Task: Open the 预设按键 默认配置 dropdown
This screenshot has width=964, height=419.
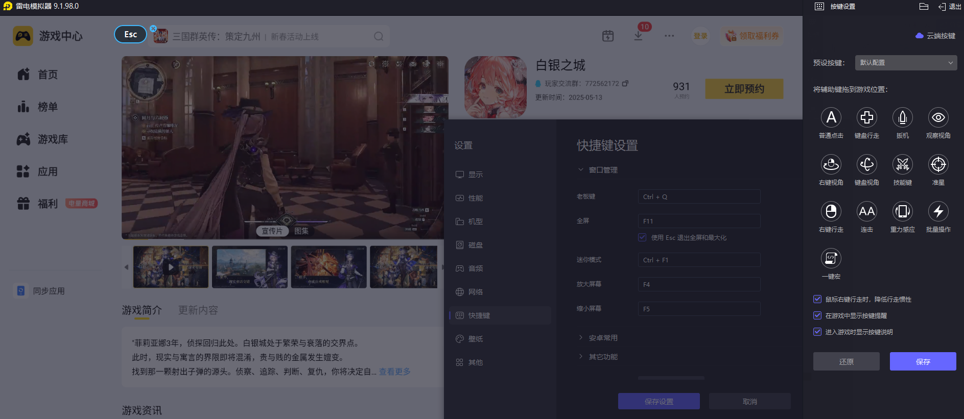Action: click(x=906, y=63)
